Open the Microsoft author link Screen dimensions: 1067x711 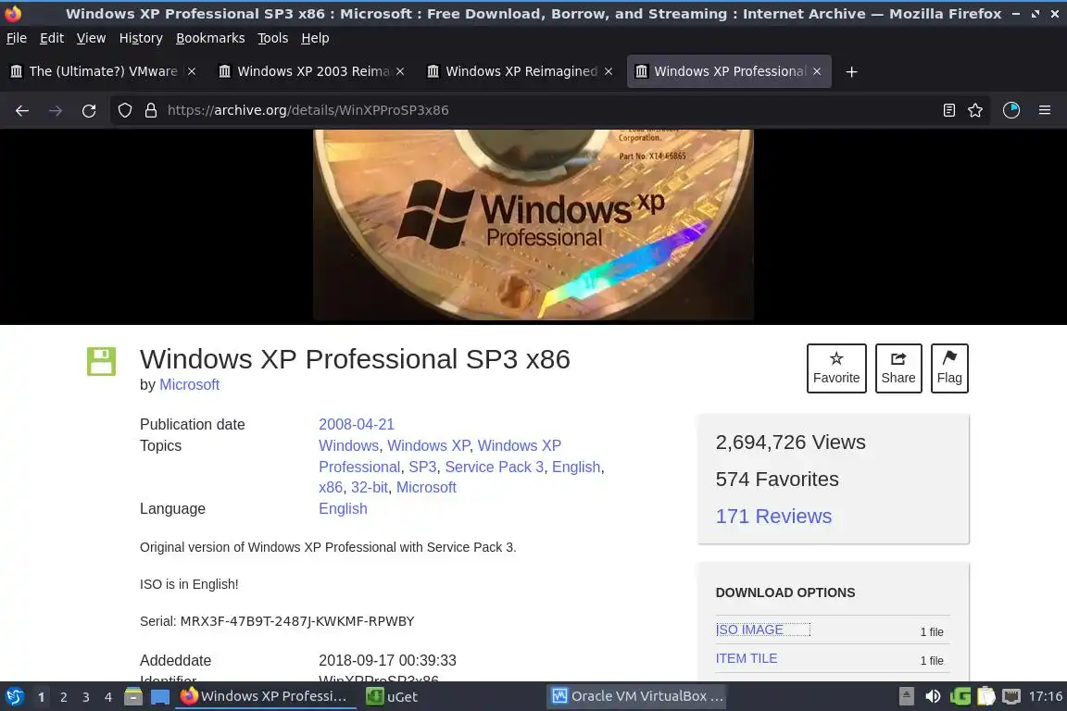189,385
